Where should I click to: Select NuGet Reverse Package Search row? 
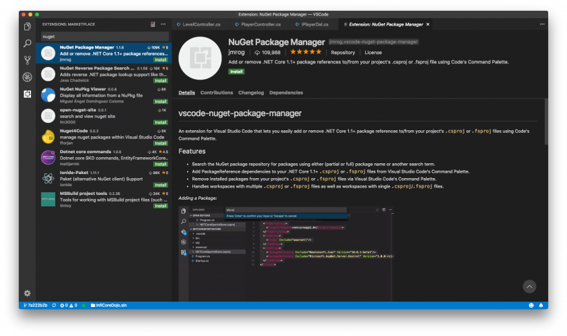click(104, 74)
